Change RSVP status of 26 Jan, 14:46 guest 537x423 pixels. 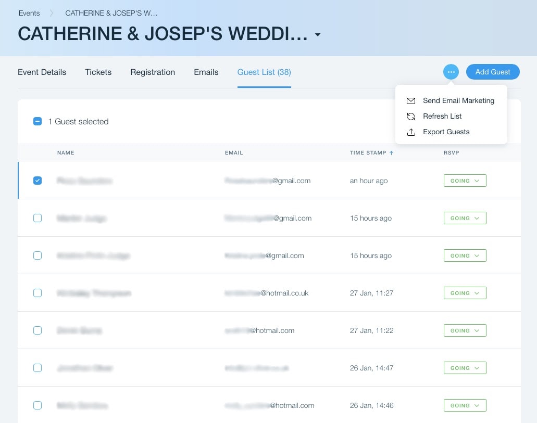tap(465, 405)
